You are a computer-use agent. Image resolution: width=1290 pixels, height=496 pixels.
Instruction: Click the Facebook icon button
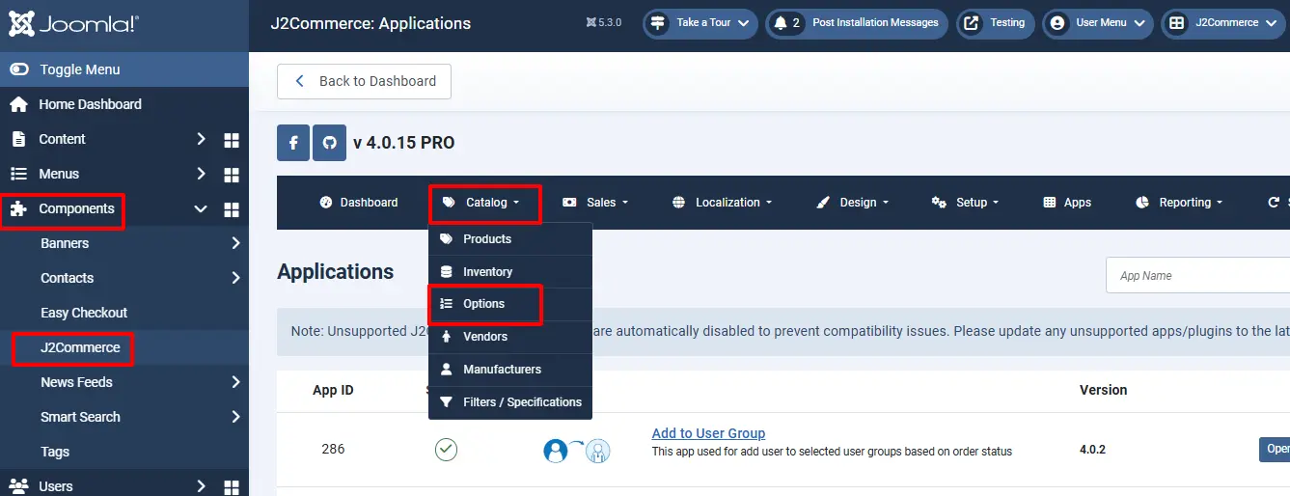[x=293, y=143]
